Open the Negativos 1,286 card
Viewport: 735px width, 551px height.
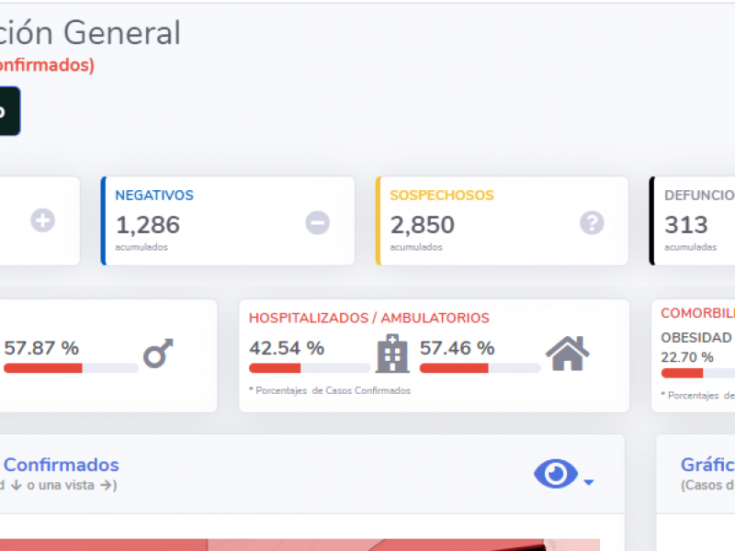click(228, 221)
